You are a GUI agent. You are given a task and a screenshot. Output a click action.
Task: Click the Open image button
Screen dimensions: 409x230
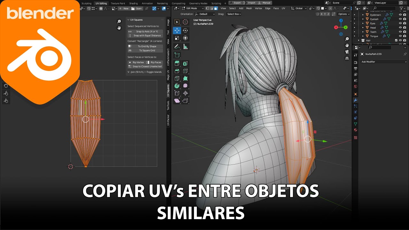pos(137,9)
